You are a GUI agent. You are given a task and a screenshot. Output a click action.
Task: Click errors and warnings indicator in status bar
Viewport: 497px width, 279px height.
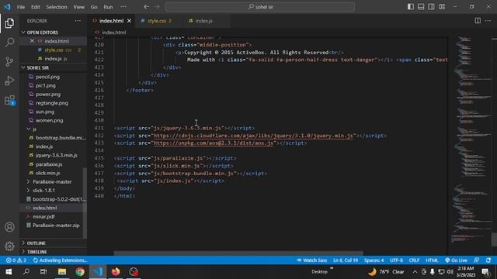coord(16,260)
